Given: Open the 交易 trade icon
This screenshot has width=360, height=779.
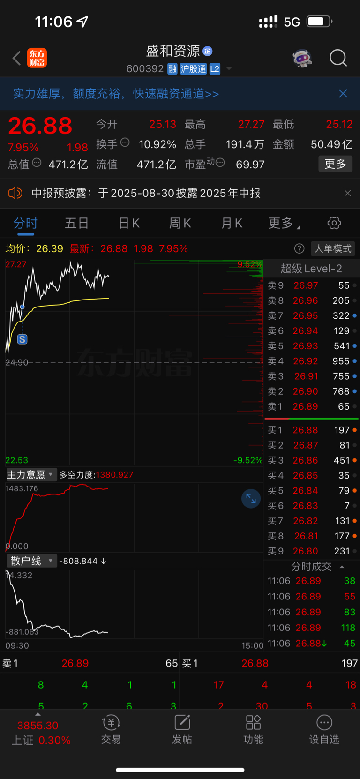Looking at the screenshot, I should 111,729.
